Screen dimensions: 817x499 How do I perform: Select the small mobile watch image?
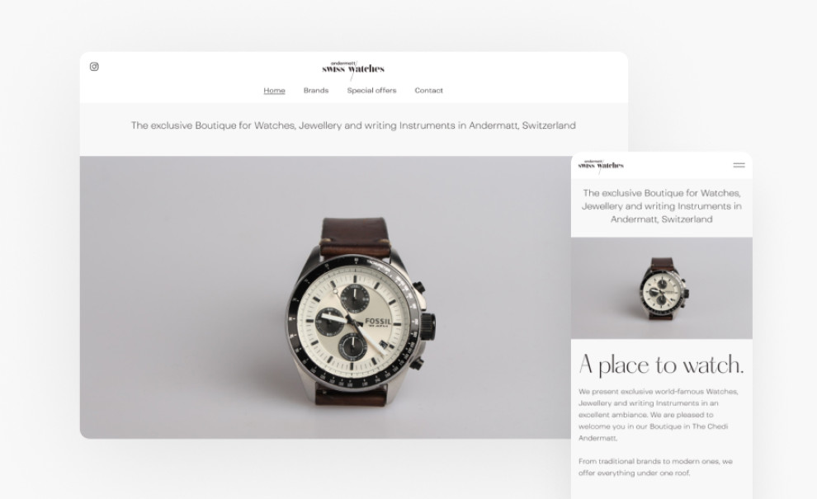click(x=662, y=288)
